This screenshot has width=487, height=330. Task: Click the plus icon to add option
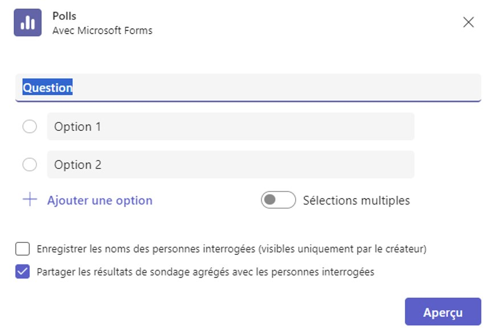point(30,200)
